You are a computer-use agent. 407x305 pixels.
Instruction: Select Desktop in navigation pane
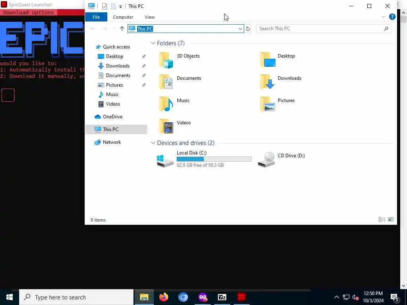coord(114,56)
